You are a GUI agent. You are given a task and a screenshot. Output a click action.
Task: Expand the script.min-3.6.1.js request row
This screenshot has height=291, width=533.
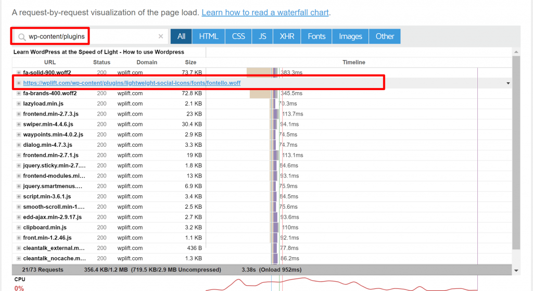coord(19,196)
